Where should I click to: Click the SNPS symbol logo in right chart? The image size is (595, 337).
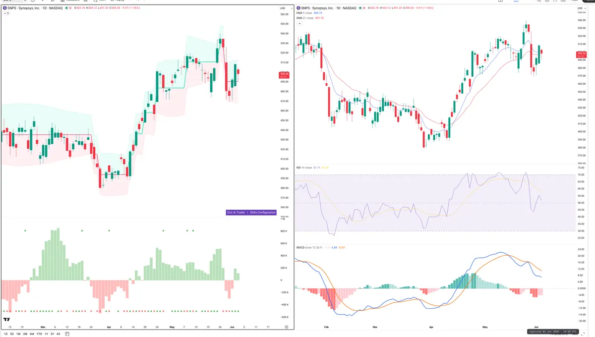298,8
